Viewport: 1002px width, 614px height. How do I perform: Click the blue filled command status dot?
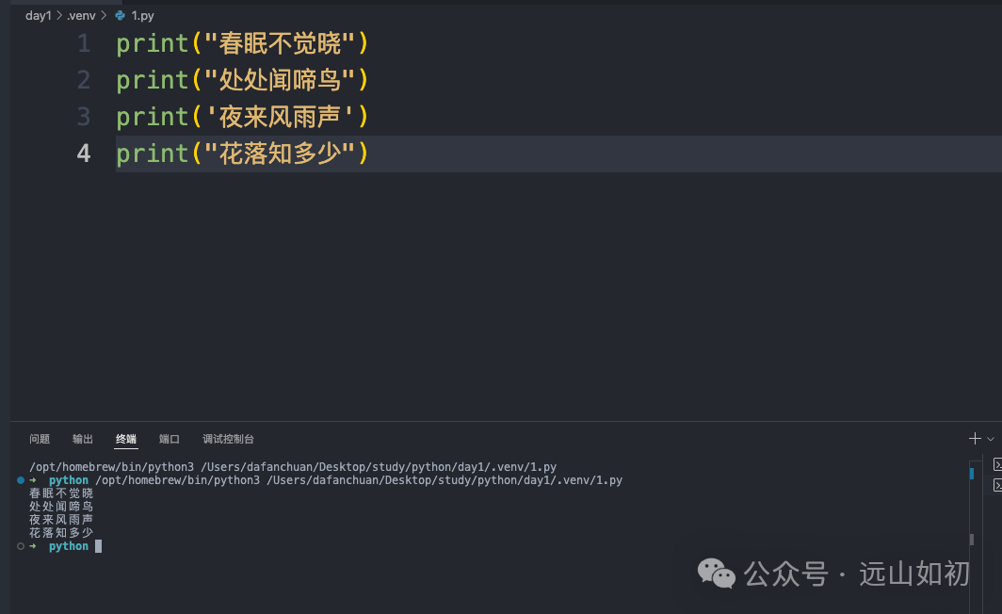[21, 480]
